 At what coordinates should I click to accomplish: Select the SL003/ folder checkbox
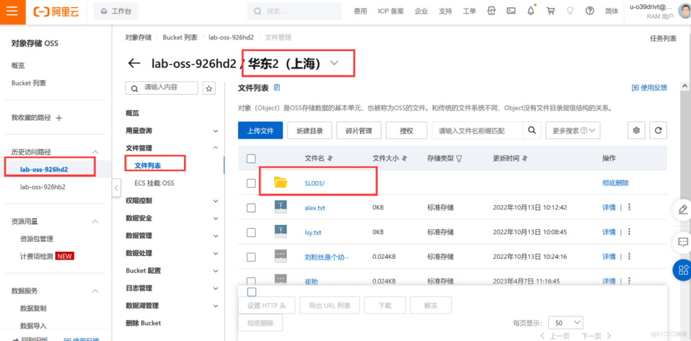tap(251, 183)
